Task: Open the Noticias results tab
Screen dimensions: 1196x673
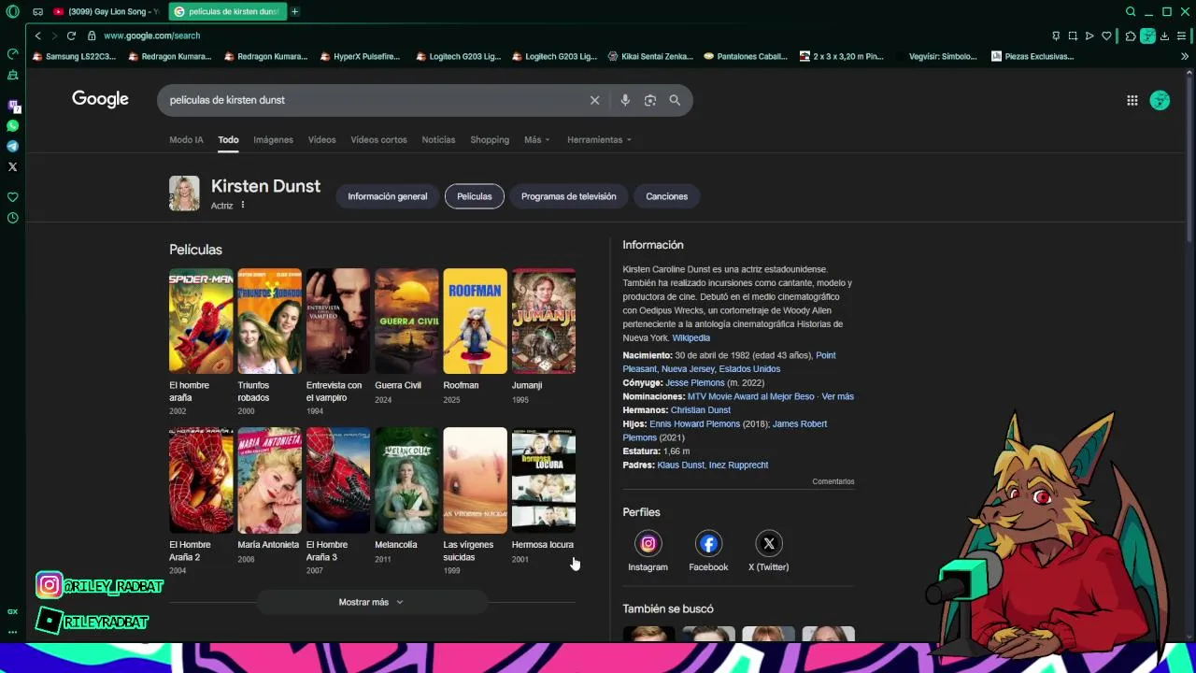Action: 438,140
